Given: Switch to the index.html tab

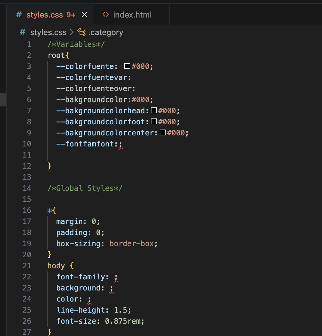Looking at the screenshot, I should pos(131,14).
